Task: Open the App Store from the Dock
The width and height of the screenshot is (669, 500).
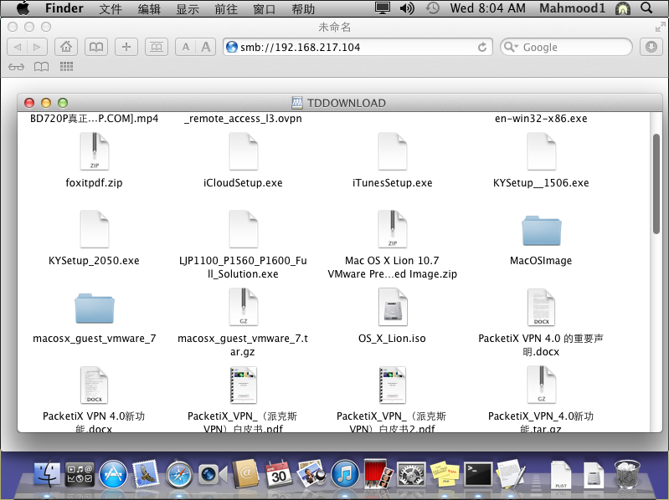Action: (x=113, y=474)
